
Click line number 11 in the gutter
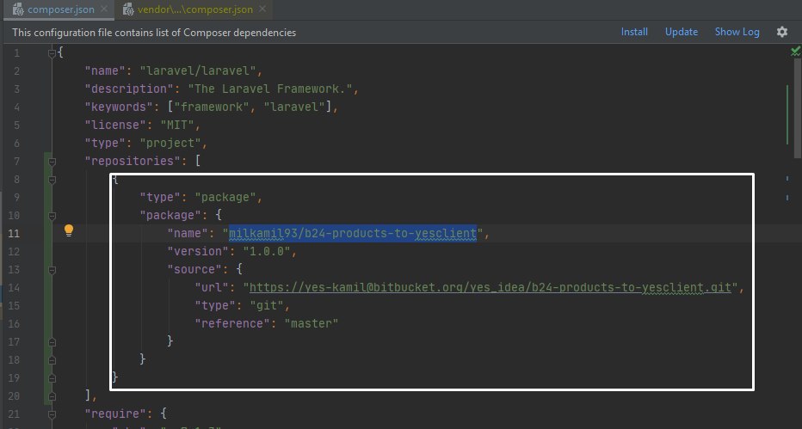(x=14, y=233)
